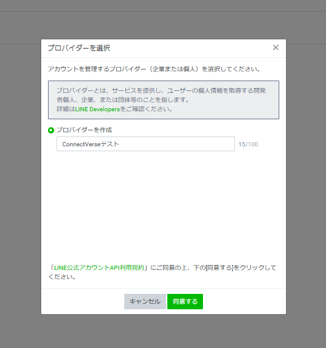Click the をご確認ください text after LINE Developers
The height and width of the screenshot is (348, 326).
146,109
